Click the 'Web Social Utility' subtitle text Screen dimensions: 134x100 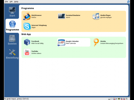coord(37,43)
